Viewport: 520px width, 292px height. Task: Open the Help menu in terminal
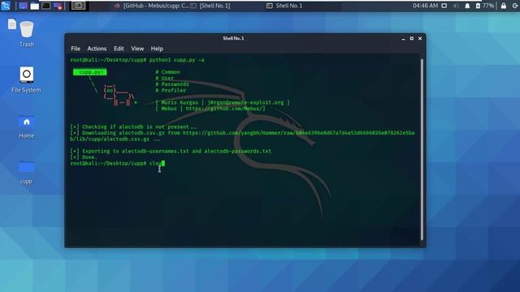coord(157,49)
